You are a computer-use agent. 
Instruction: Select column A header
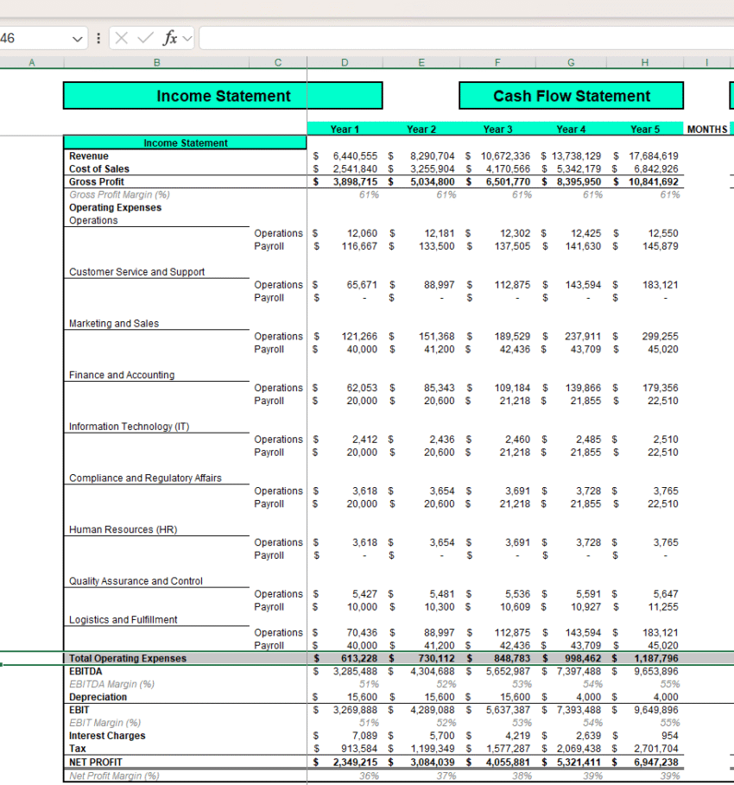pos(31,62)
